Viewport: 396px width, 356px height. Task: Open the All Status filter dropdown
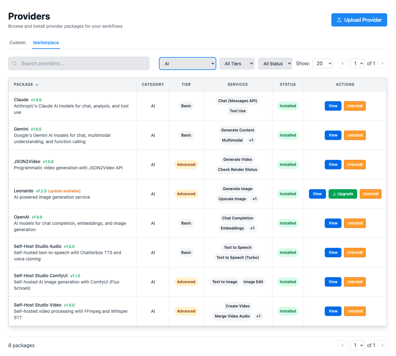click(275, 63)
